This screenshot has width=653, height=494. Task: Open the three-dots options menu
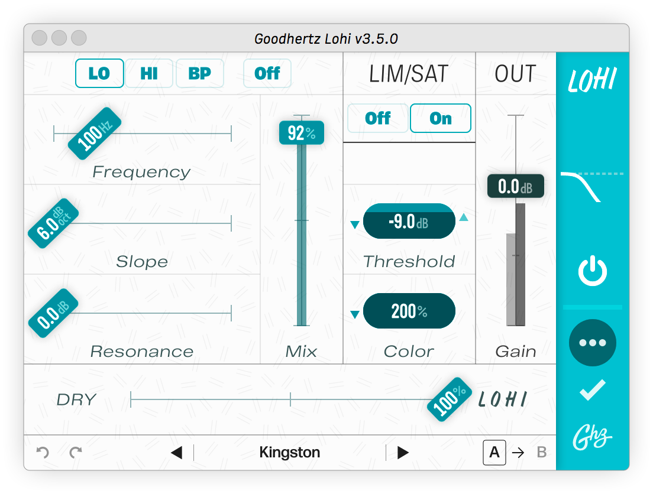coord(593,343)
